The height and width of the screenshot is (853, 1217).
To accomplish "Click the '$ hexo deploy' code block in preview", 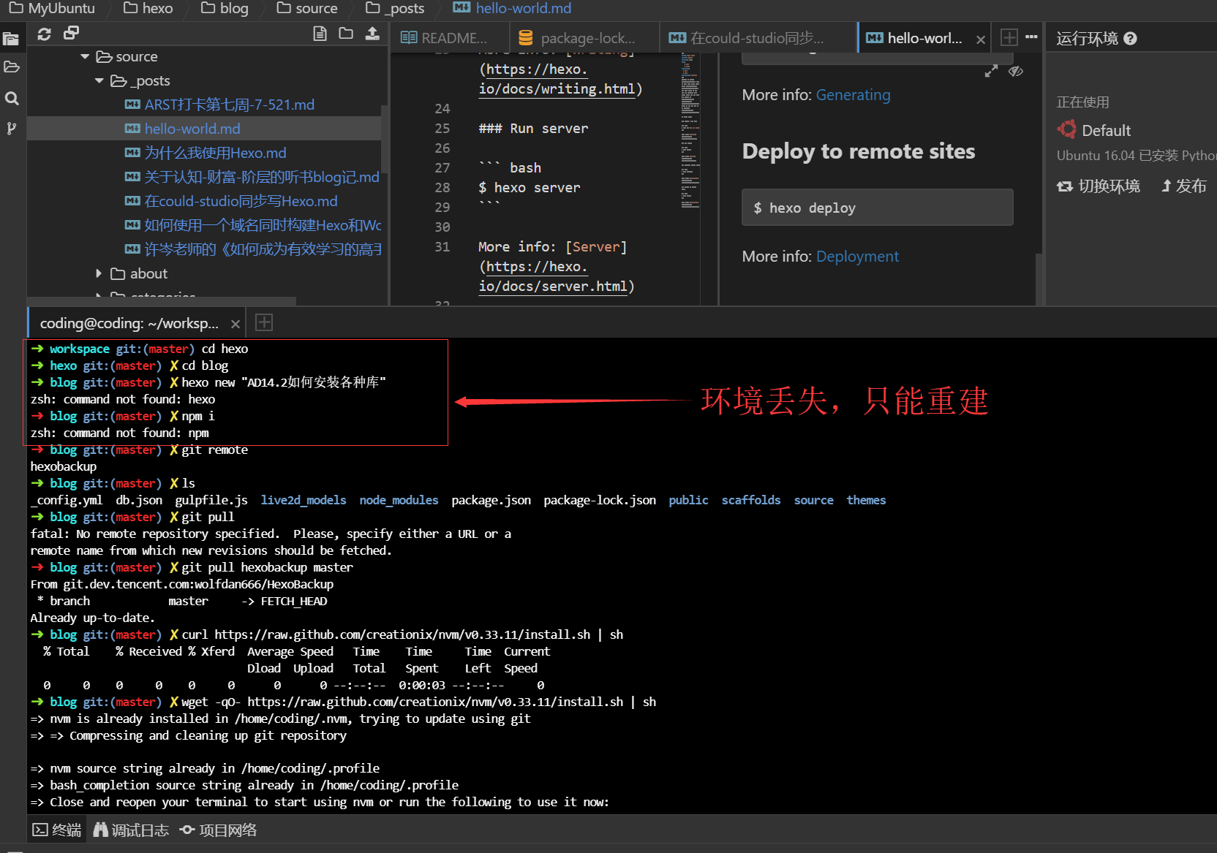I will pos(877,208).
